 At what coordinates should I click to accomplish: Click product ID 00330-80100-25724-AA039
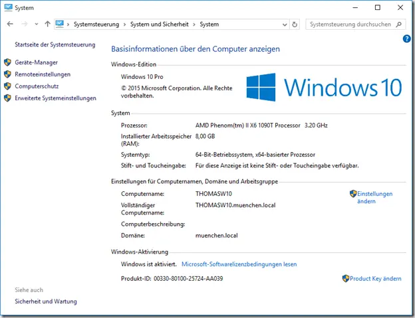[x=188, y=279]
